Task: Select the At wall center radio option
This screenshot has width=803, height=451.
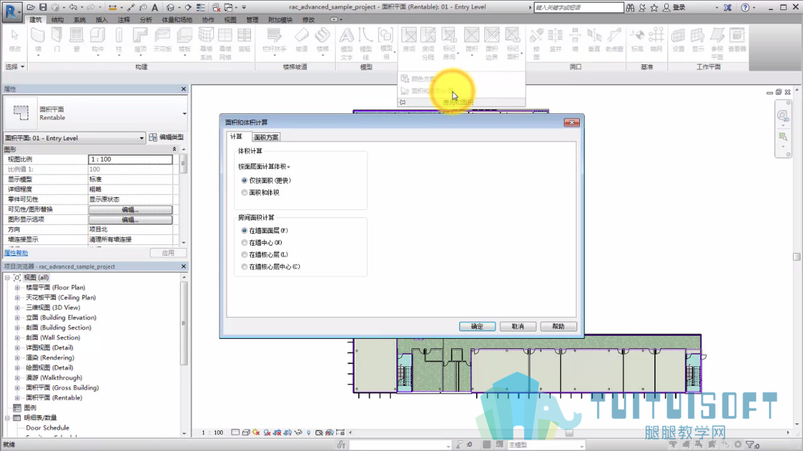Action: click(x=262, y=243)
